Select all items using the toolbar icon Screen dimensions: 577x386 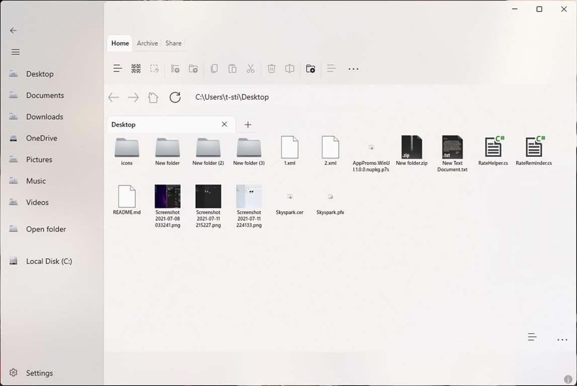coord(135,68)
